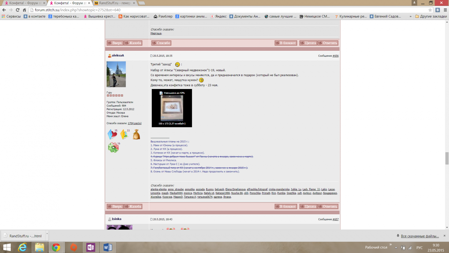Open the message #656 link

pos(336,56)
